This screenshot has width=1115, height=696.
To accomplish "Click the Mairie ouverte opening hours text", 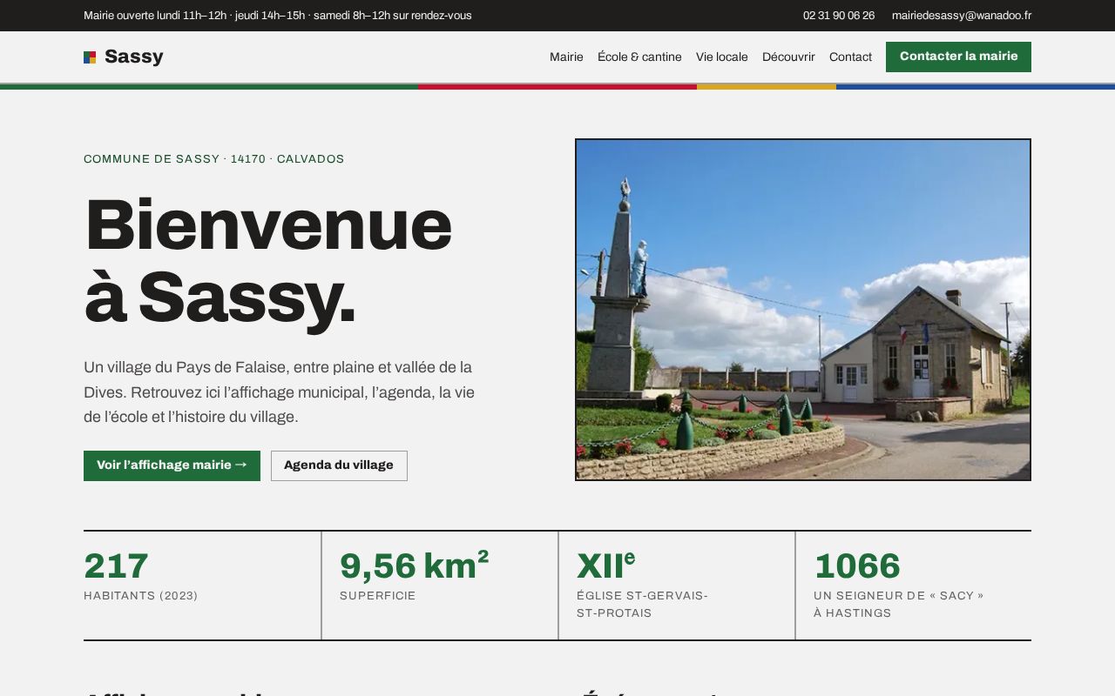I will click(278, 16).
